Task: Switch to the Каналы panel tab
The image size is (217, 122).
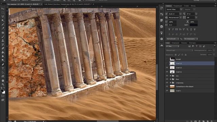Action: pos(184,43)
